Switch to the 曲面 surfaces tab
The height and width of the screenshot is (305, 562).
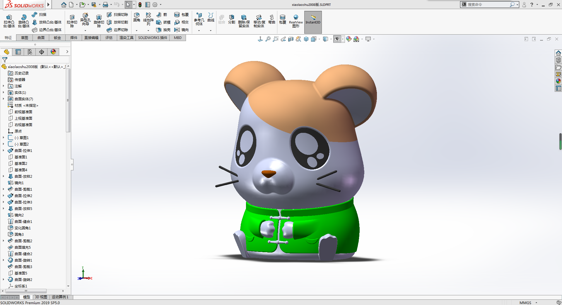tap(41, 38)
